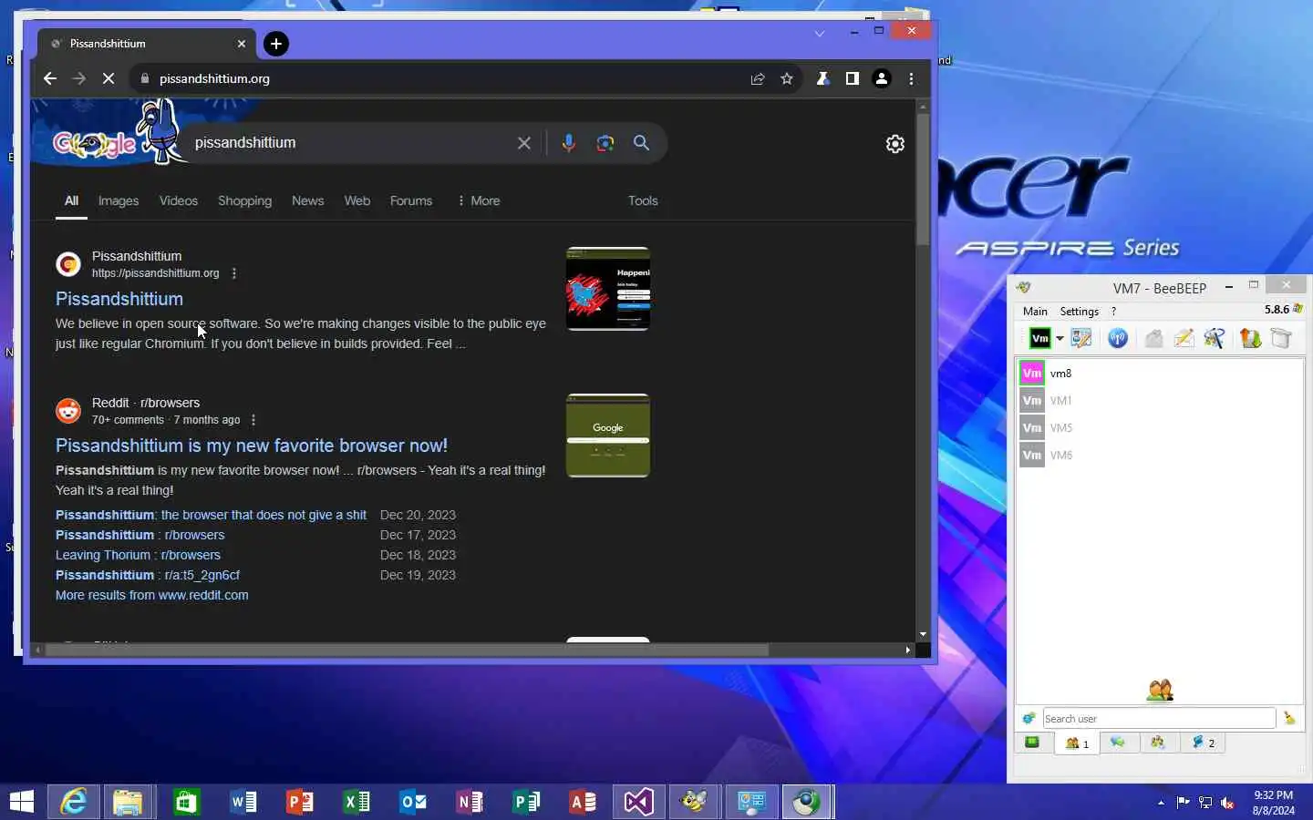Select the BeeBEEP chats tab with bubbles
This screenshot has width=1313, height=820.
[x=1119, y=743]
